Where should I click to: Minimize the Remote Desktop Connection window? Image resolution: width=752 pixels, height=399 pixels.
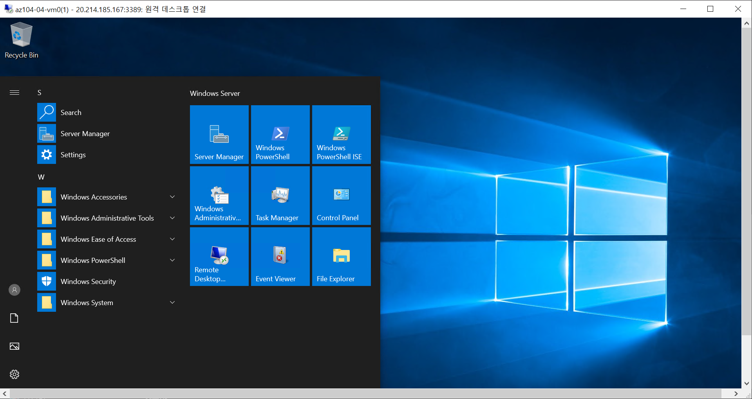point(683,9)
